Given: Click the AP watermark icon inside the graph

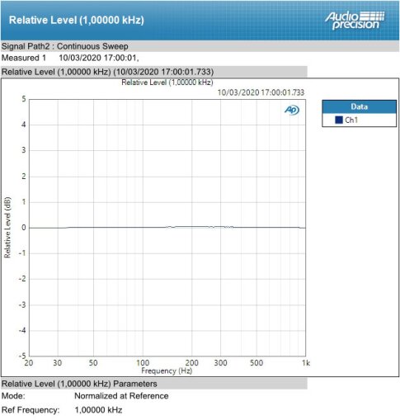Looking at the screenshot, I should [292, 111].
